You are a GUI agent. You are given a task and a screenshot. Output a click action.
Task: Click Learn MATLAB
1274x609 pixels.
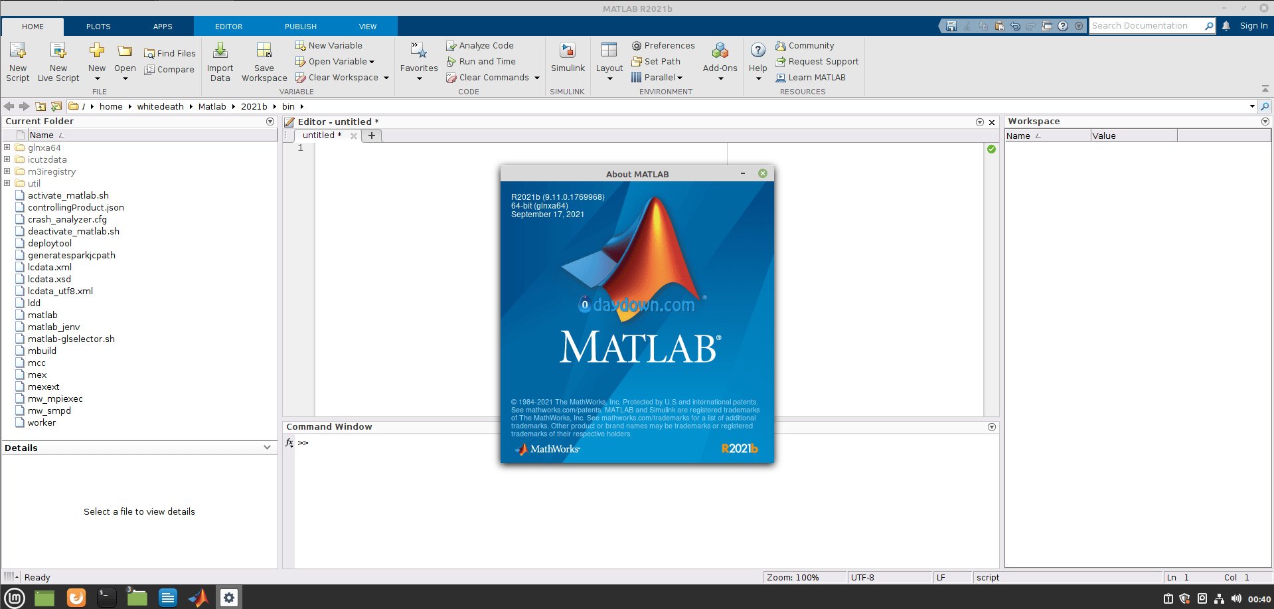point(811,77)
